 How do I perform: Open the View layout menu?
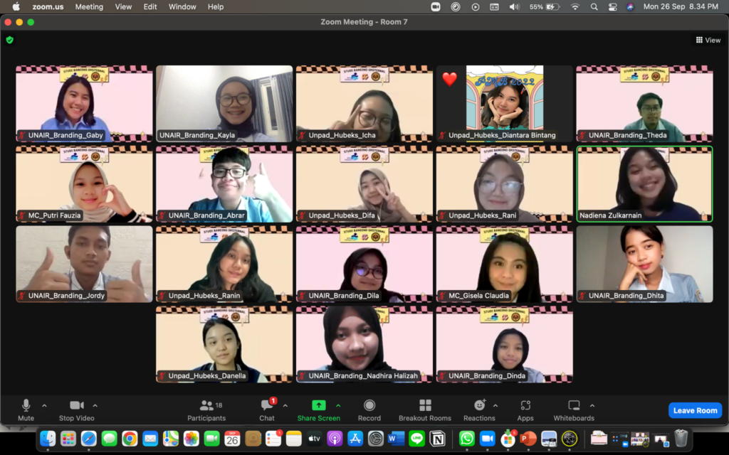[708, 41]
